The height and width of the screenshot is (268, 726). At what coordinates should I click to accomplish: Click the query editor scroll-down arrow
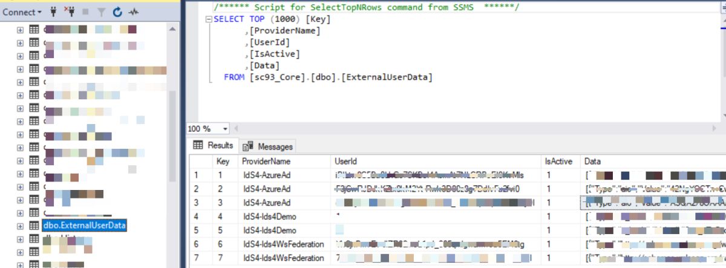pyautogui.click(x=724, y=116)
